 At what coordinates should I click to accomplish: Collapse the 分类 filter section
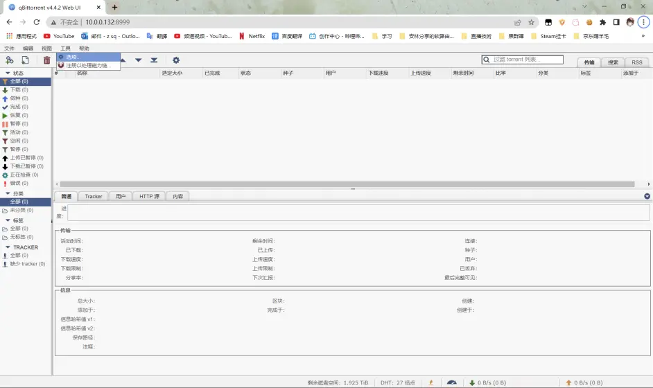tap(8, 193)
